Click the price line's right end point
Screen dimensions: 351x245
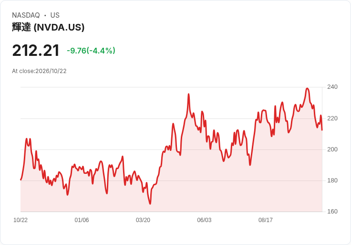click(322, 129)
